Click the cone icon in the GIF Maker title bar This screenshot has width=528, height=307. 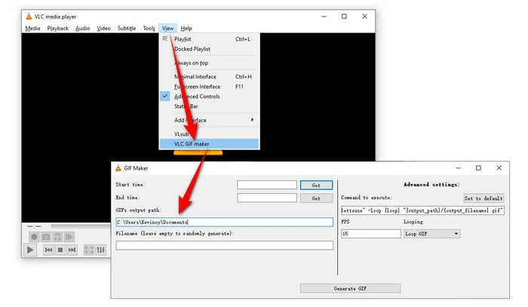[x=118, y=168]
